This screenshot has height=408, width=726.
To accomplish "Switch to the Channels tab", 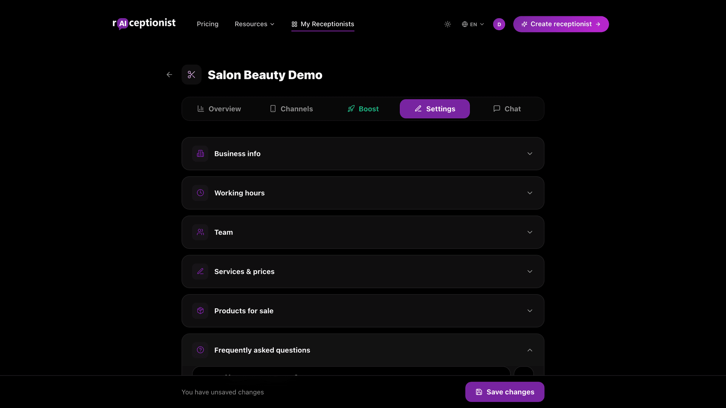I will [x=291, y=109].
